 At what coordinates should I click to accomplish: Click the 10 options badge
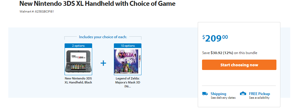click(x=128, y=46)
